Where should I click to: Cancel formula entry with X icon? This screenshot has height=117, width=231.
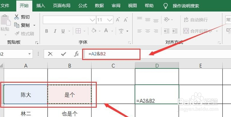[x=50, y=54]
